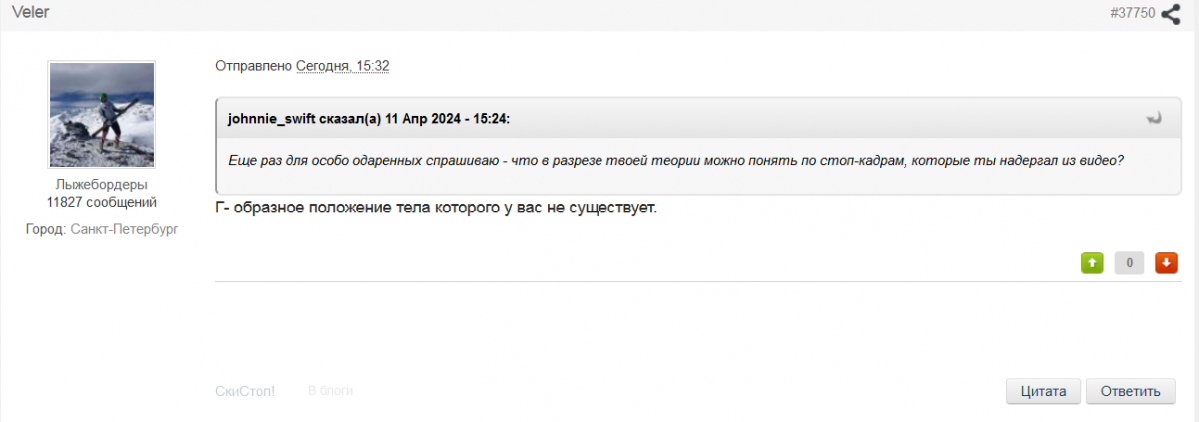Click the reply text starting with Г- образное

click(437, 208)
